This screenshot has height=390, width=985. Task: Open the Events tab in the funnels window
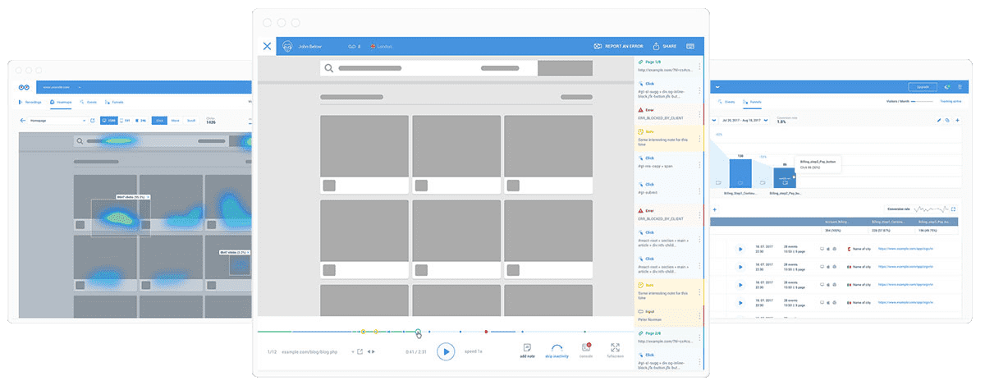(x=726, y=103)
